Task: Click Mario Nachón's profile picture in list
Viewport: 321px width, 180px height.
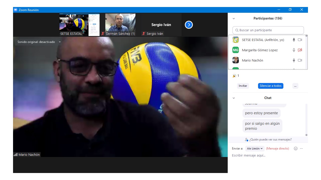Action: point(235,60)
